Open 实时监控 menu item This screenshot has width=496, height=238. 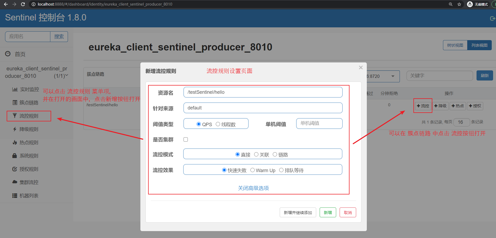[30, 89]
